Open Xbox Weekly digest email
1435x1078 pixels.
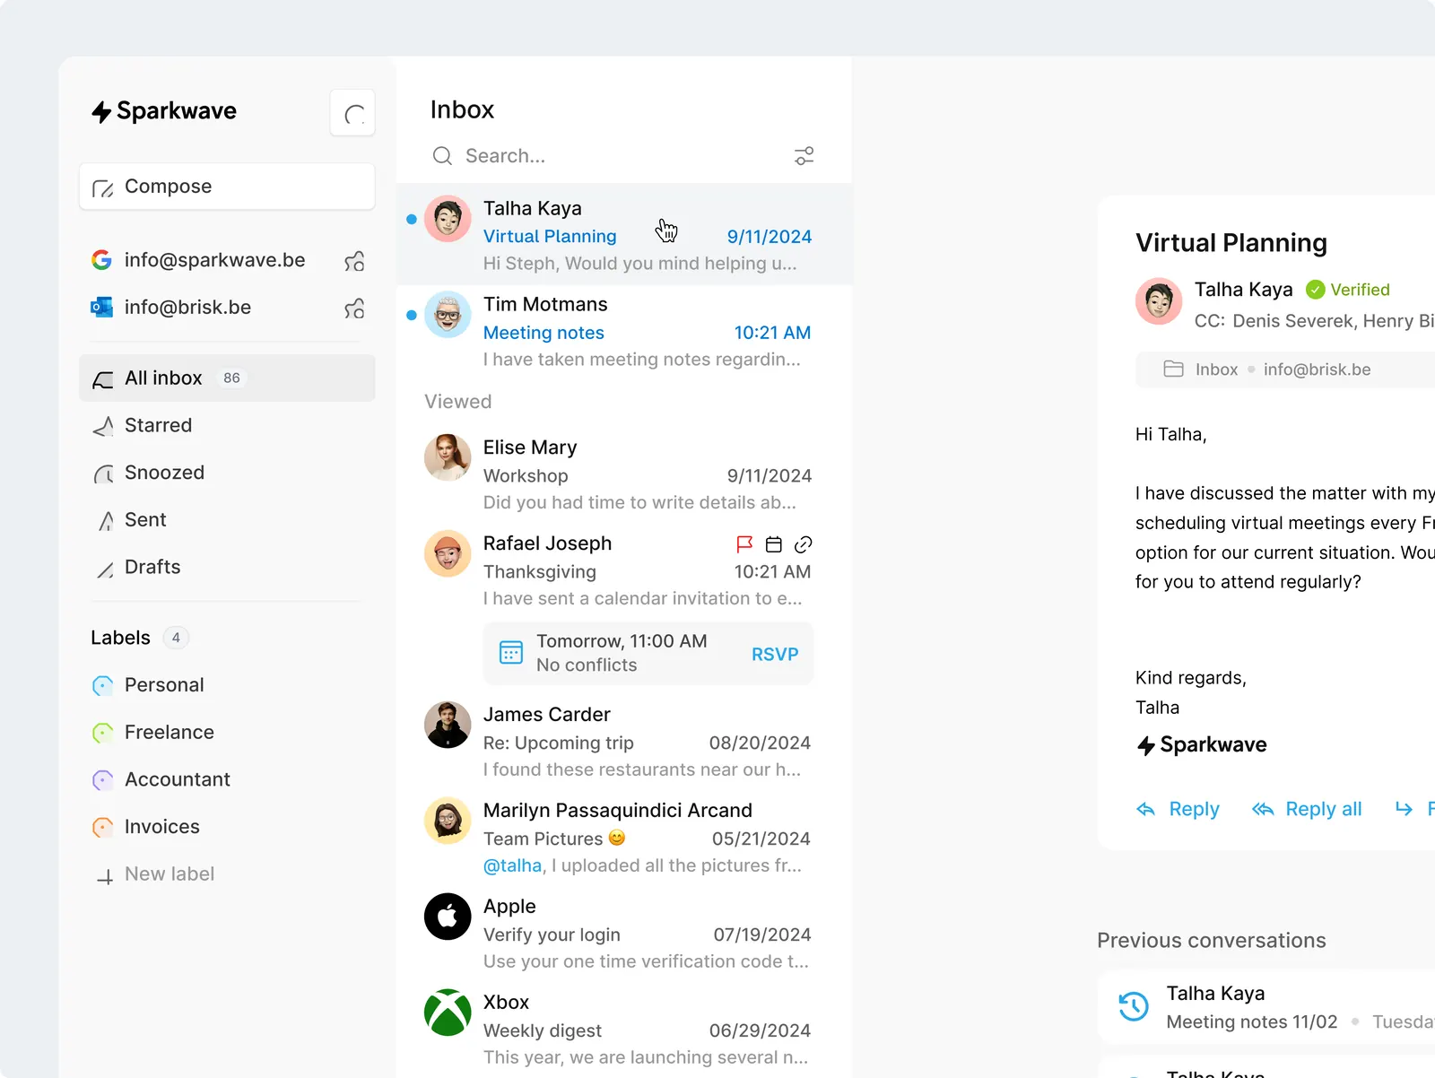[x=624, y=1030]
